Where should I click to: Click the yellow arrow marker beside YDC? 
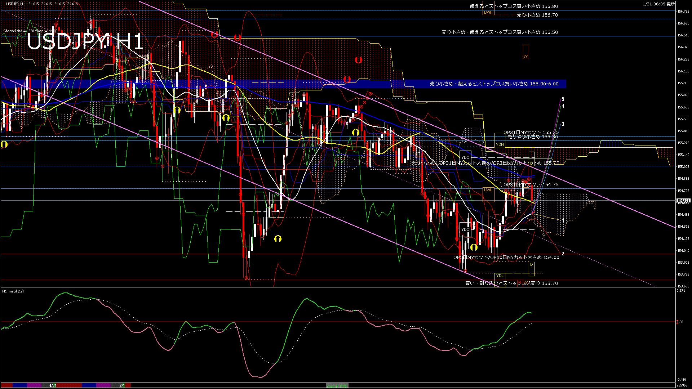474,247
